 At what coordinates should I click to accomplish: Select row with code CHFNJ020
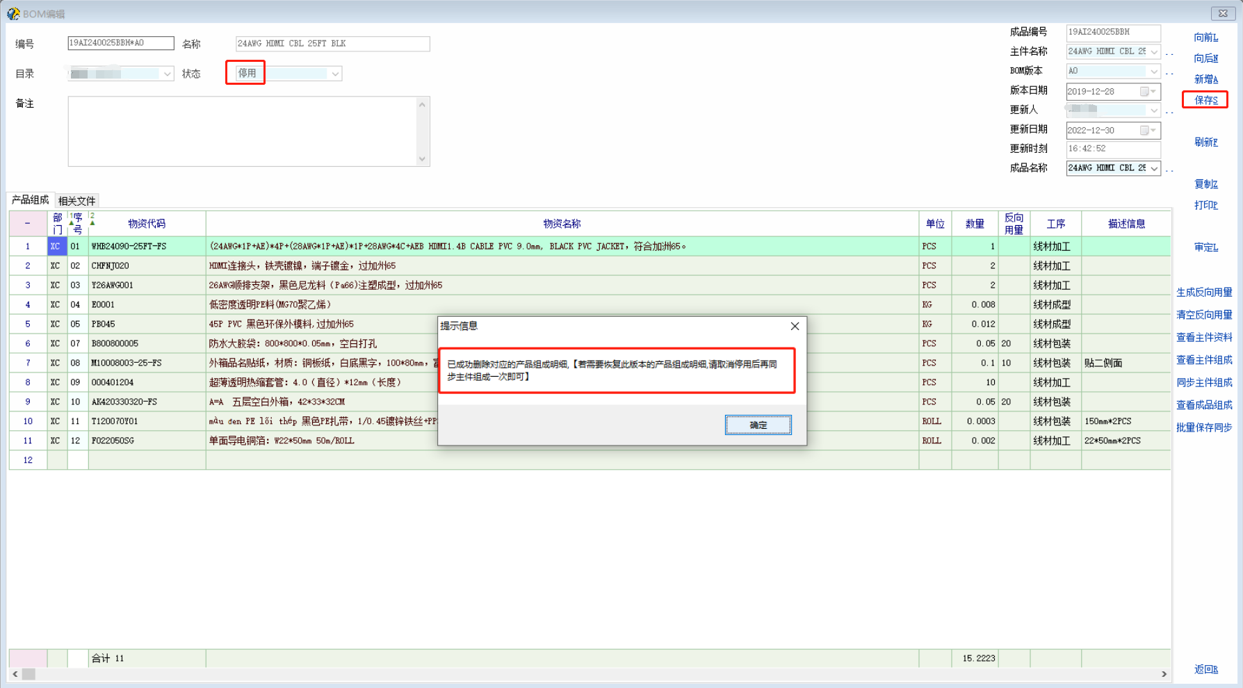110,265
